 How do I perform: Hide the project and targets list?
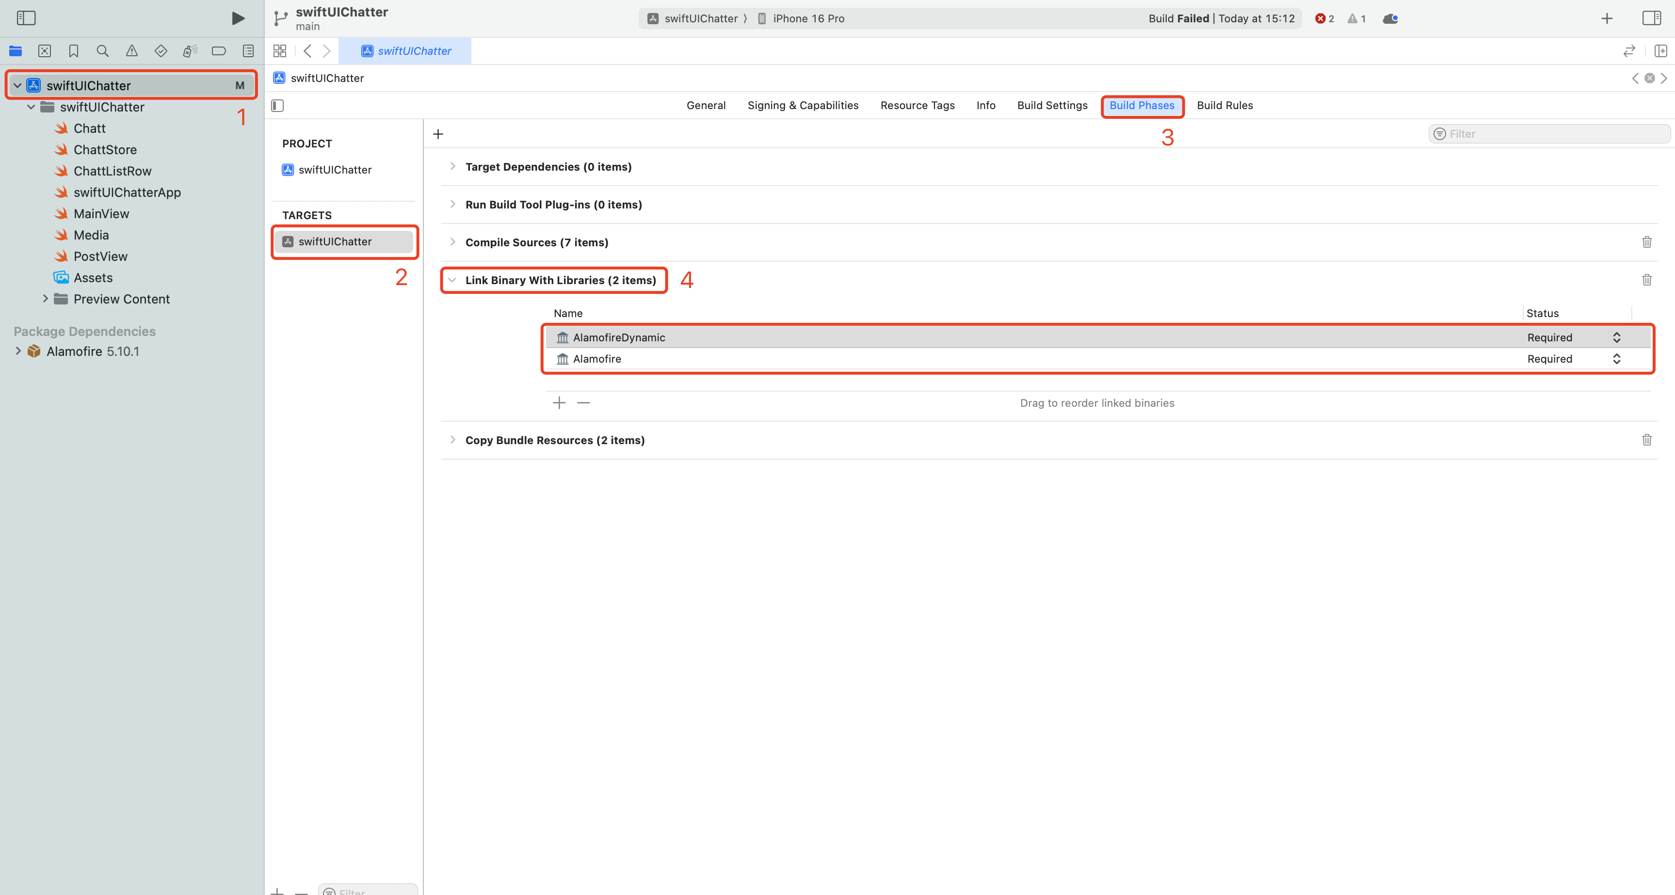(278, 105)
